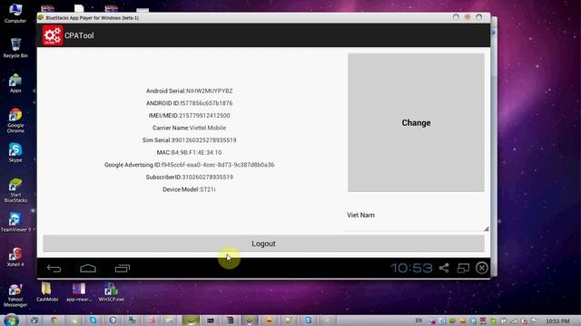This screenshot has width=581, height=326.
Task: Click the taskbar clock showing 10:53 PM
Action: tap(557, 321)
